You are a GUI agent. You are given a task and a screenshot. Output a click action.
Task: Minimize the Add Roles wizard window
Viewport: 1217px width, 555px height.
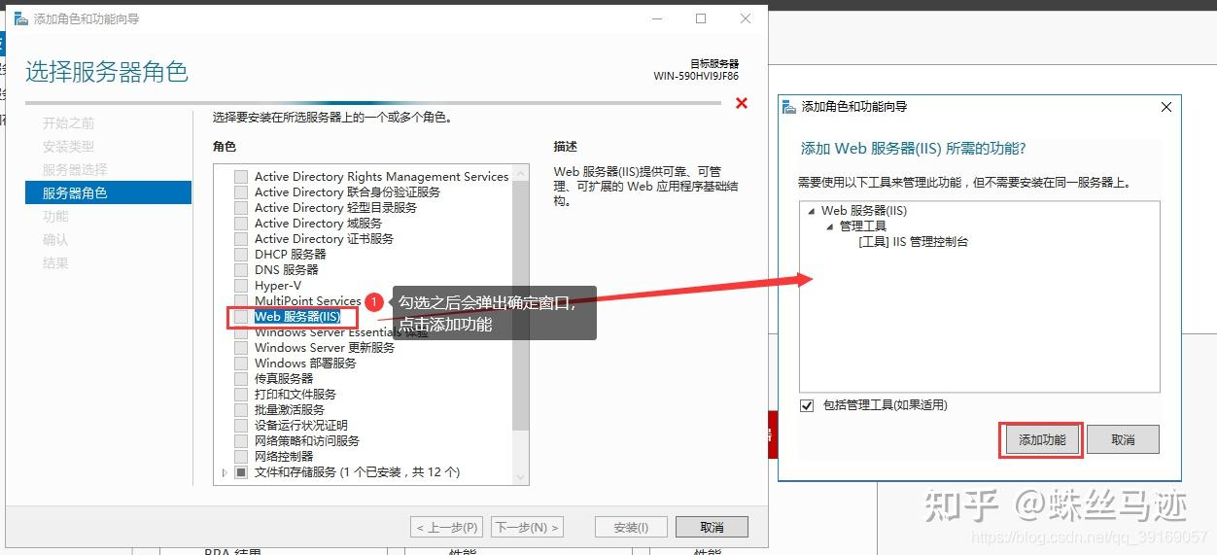point(656,18)
